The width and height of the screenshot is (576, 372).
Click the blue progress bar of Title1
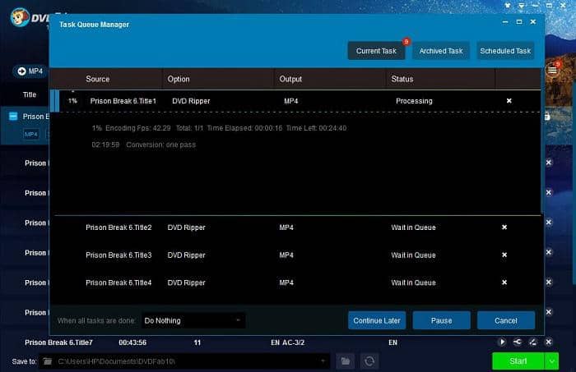pyautogui.click(x=55, y=101)
